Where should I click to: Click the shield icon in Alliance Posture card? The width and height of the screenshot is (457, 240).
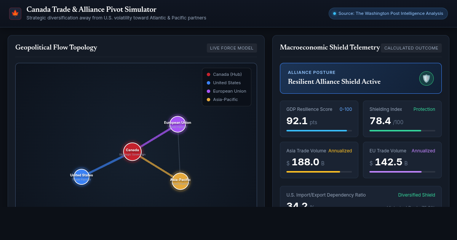pos(427,78)
